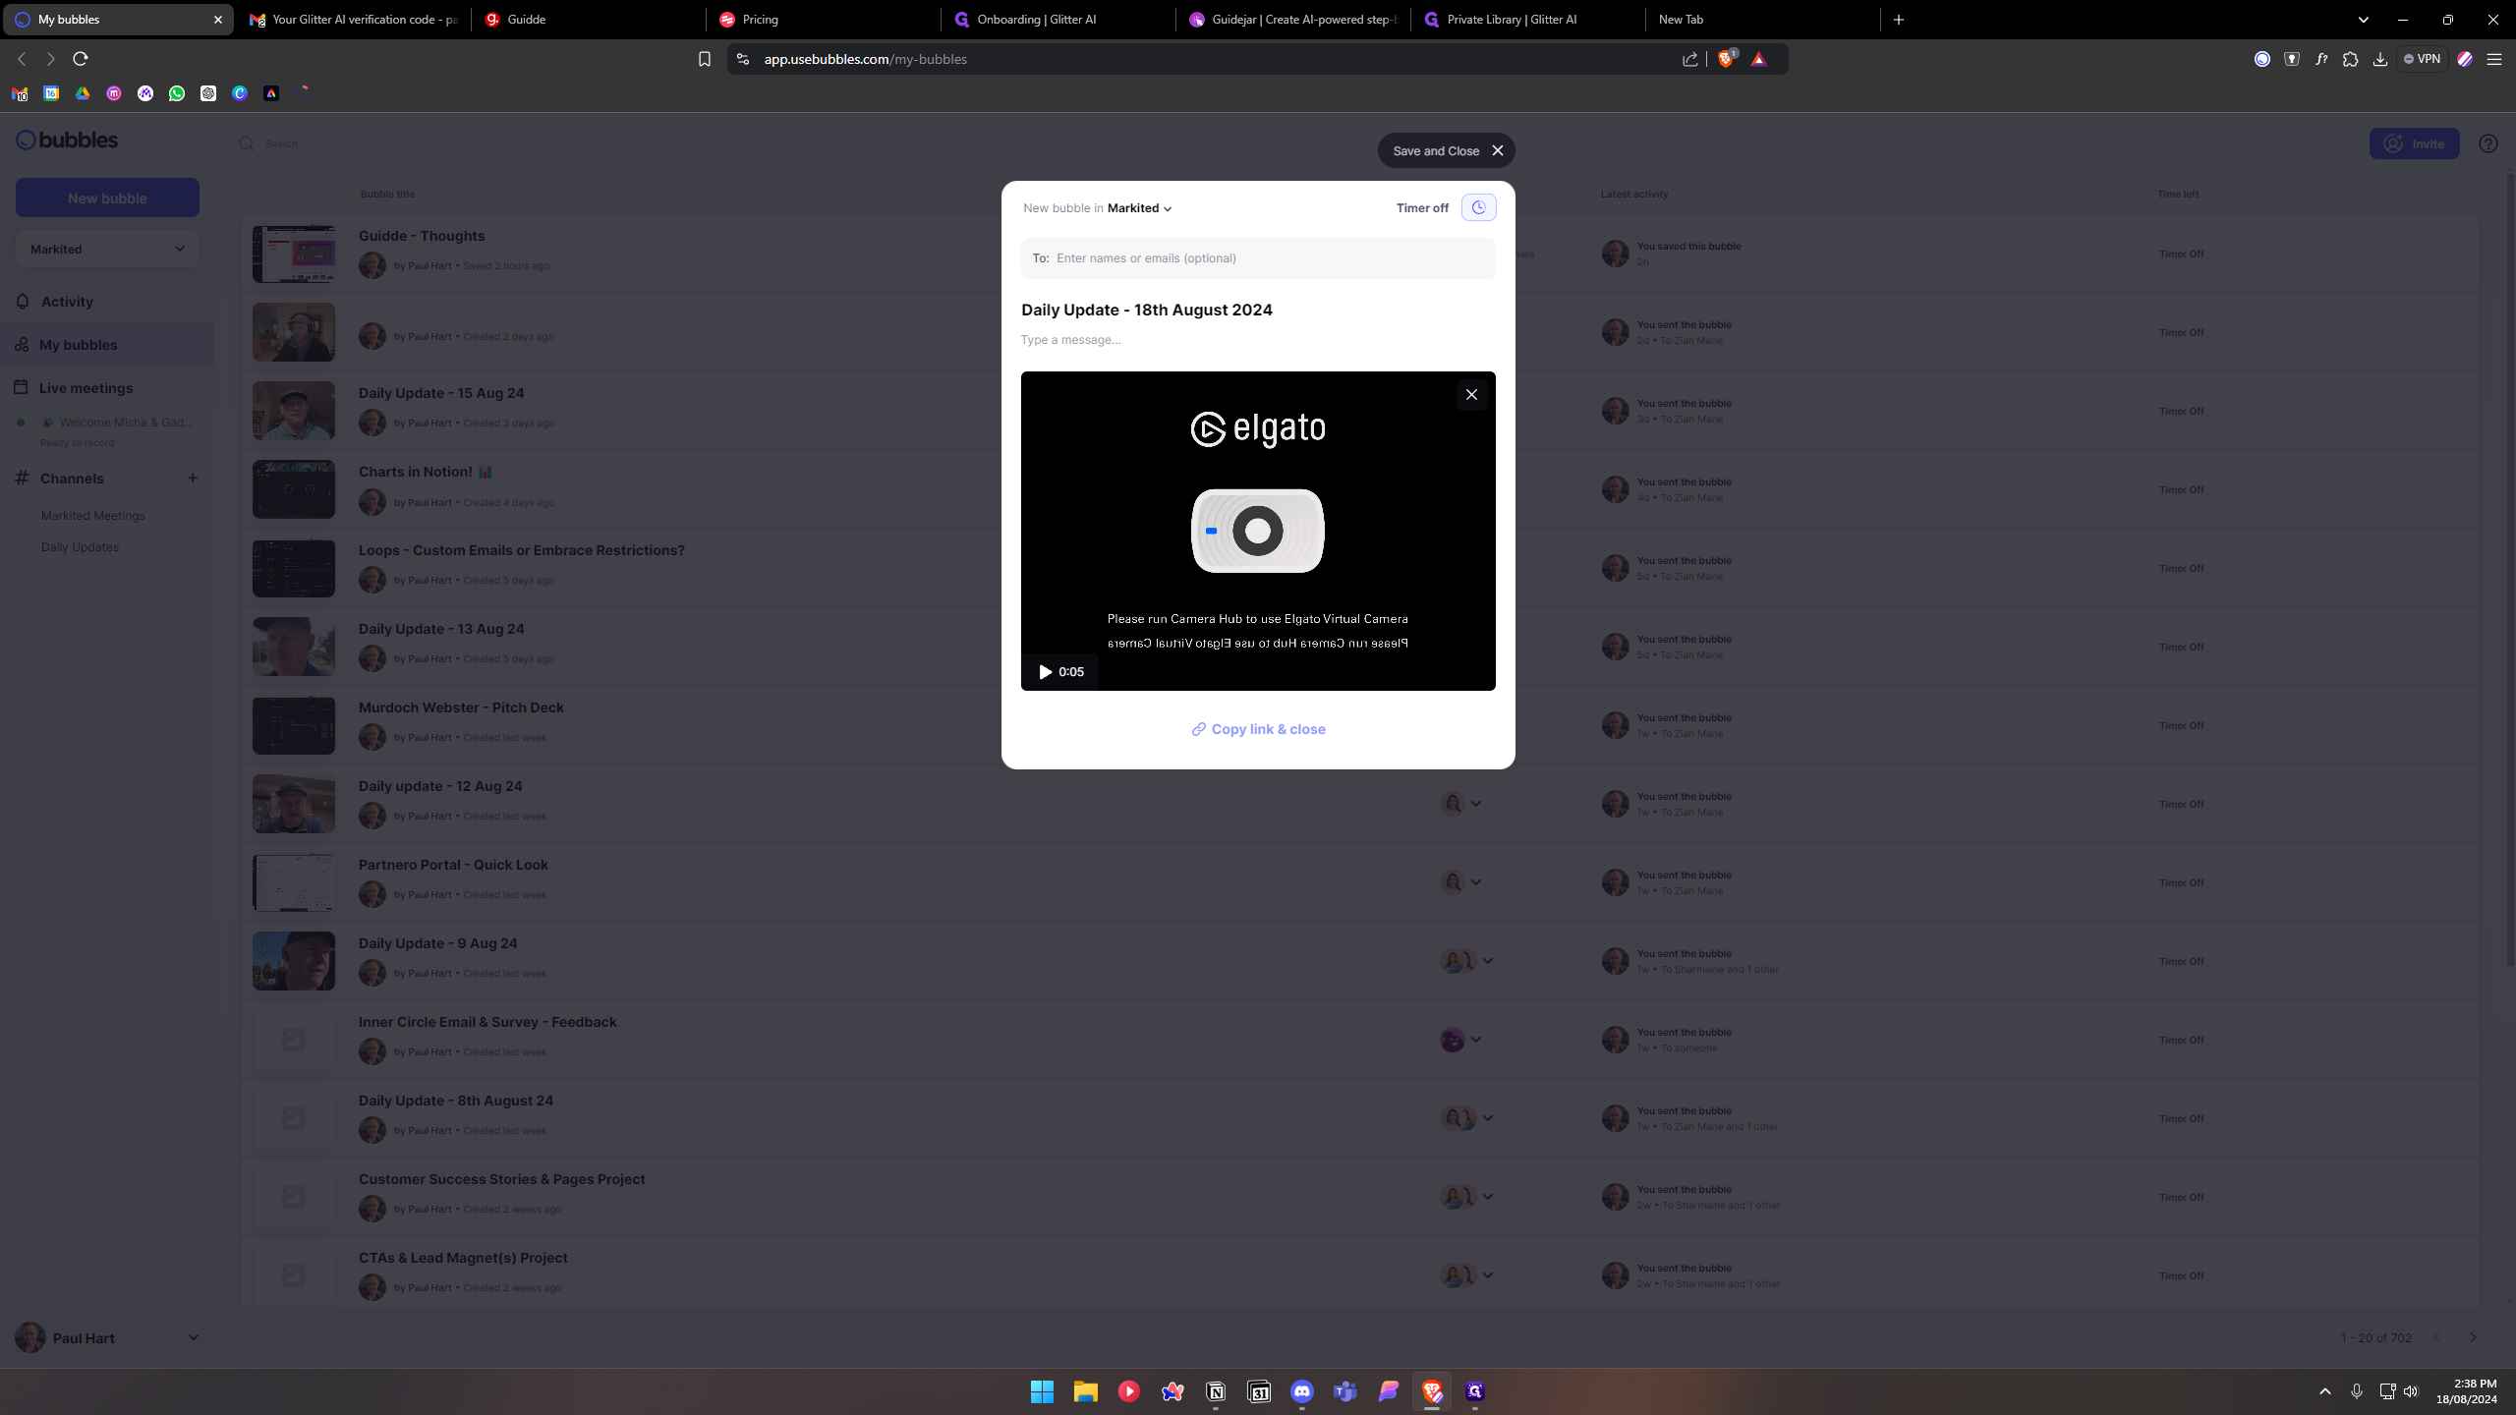Open the Markited sidebar workspace selector
This screenshot has width=2516, height=1415.
107,249
